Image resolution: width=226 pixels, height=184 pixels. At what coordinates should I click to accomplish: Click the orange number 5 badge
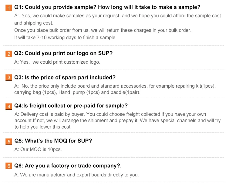point(9,141)
